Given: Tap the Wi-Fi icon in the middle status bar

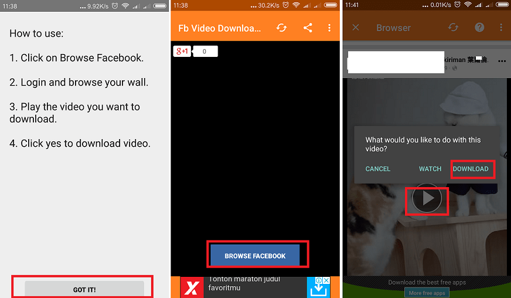Looking at the screenshot, I should click(296, 5).
